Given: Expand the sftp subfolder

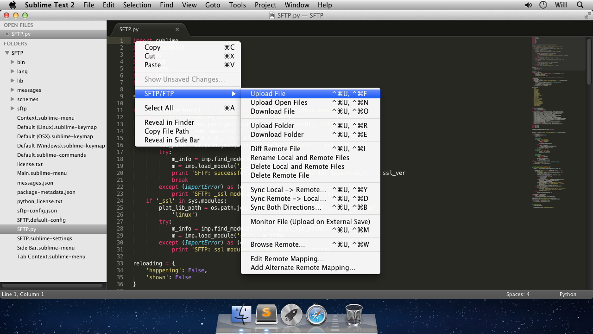Looking at the screenshot, I should coord(13,109).
